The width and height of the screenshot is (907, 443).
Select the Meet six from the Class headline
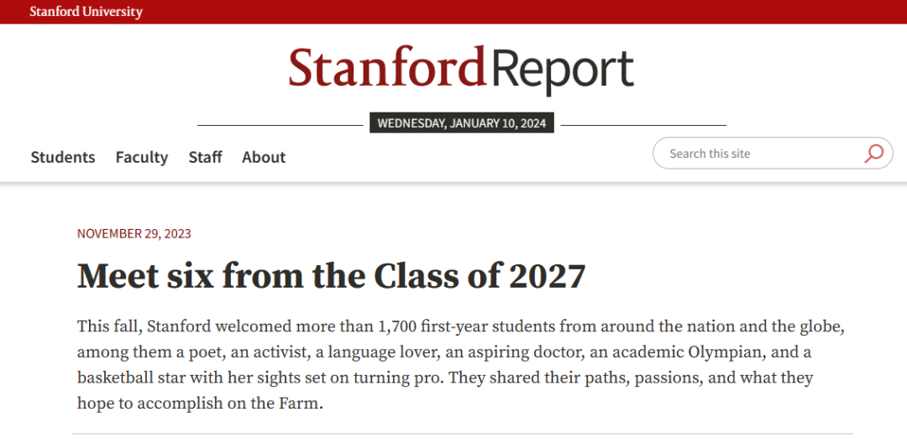(x=332, y=276)
